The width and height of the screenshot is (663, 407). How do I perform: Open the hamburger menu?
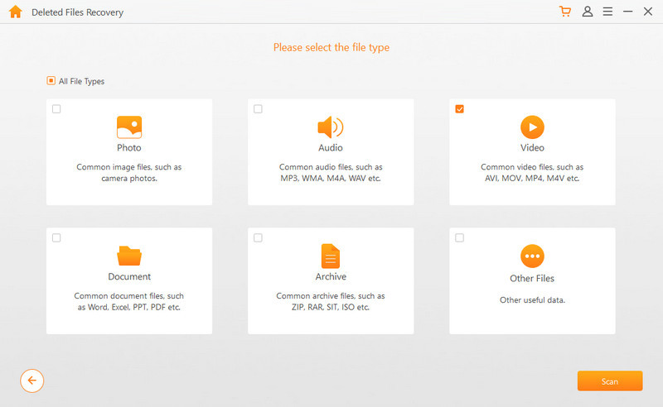point(607,12)
